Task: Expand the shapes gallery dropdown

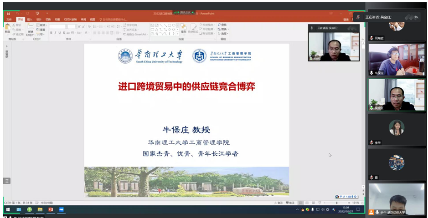Action: 177,34
